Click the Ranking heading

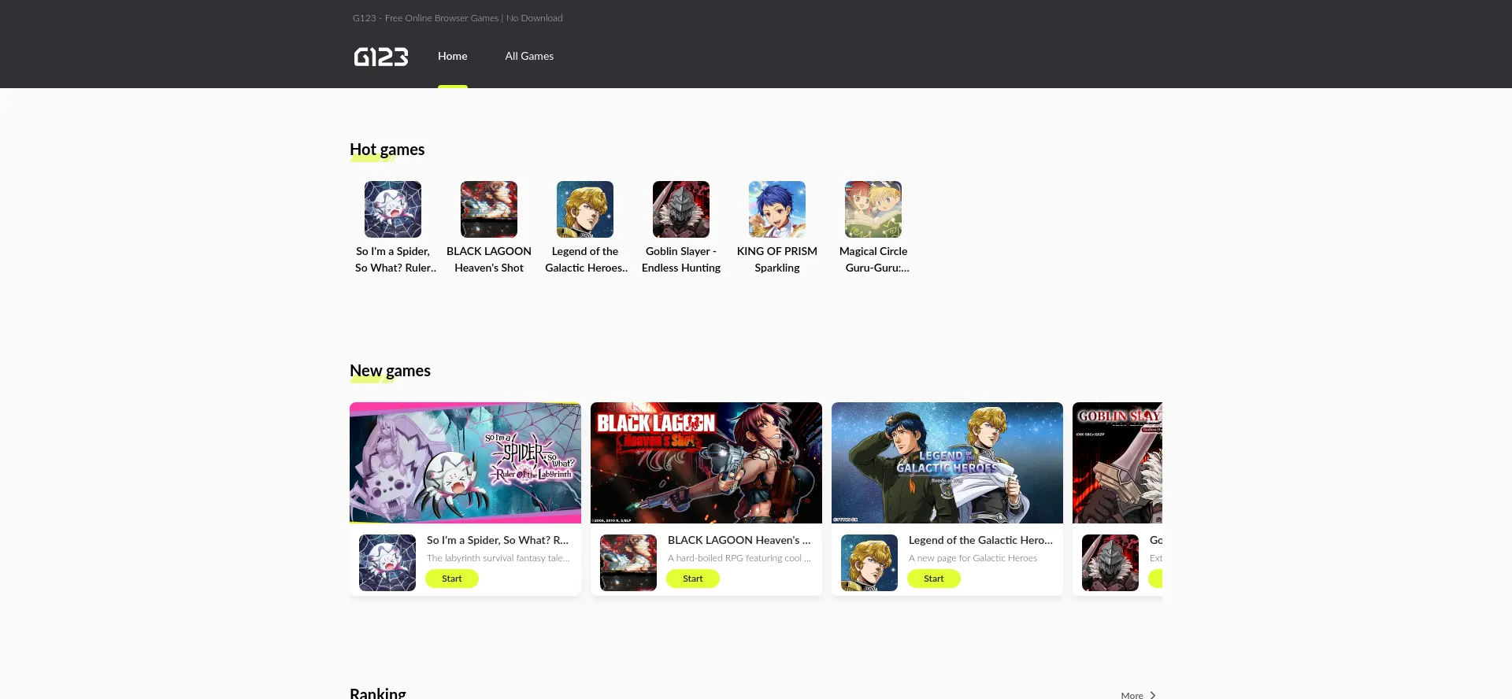coord(378,693)
